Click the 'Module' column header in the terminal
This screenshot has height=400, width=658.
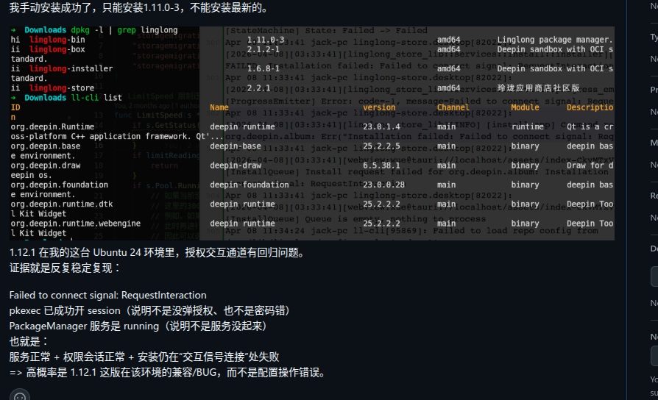pos(525,108)
